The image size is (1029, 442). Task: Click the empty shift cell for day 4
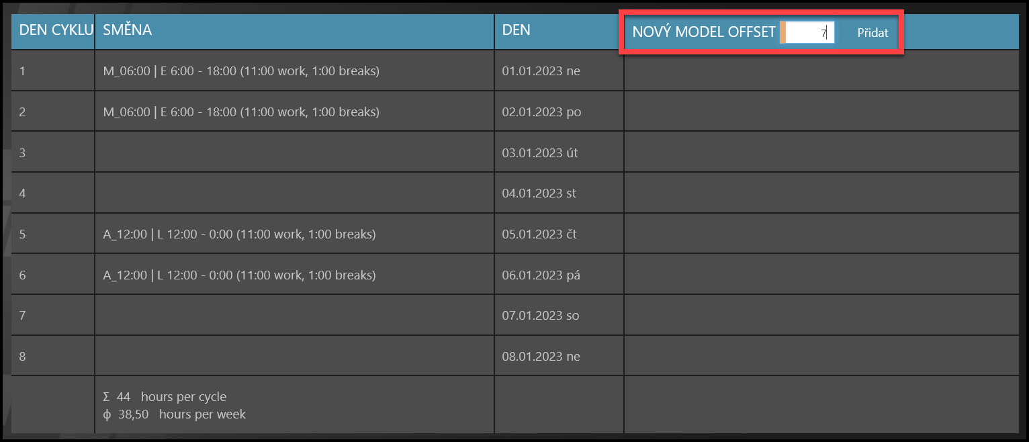pyautogui.click(x=294, y=193)
